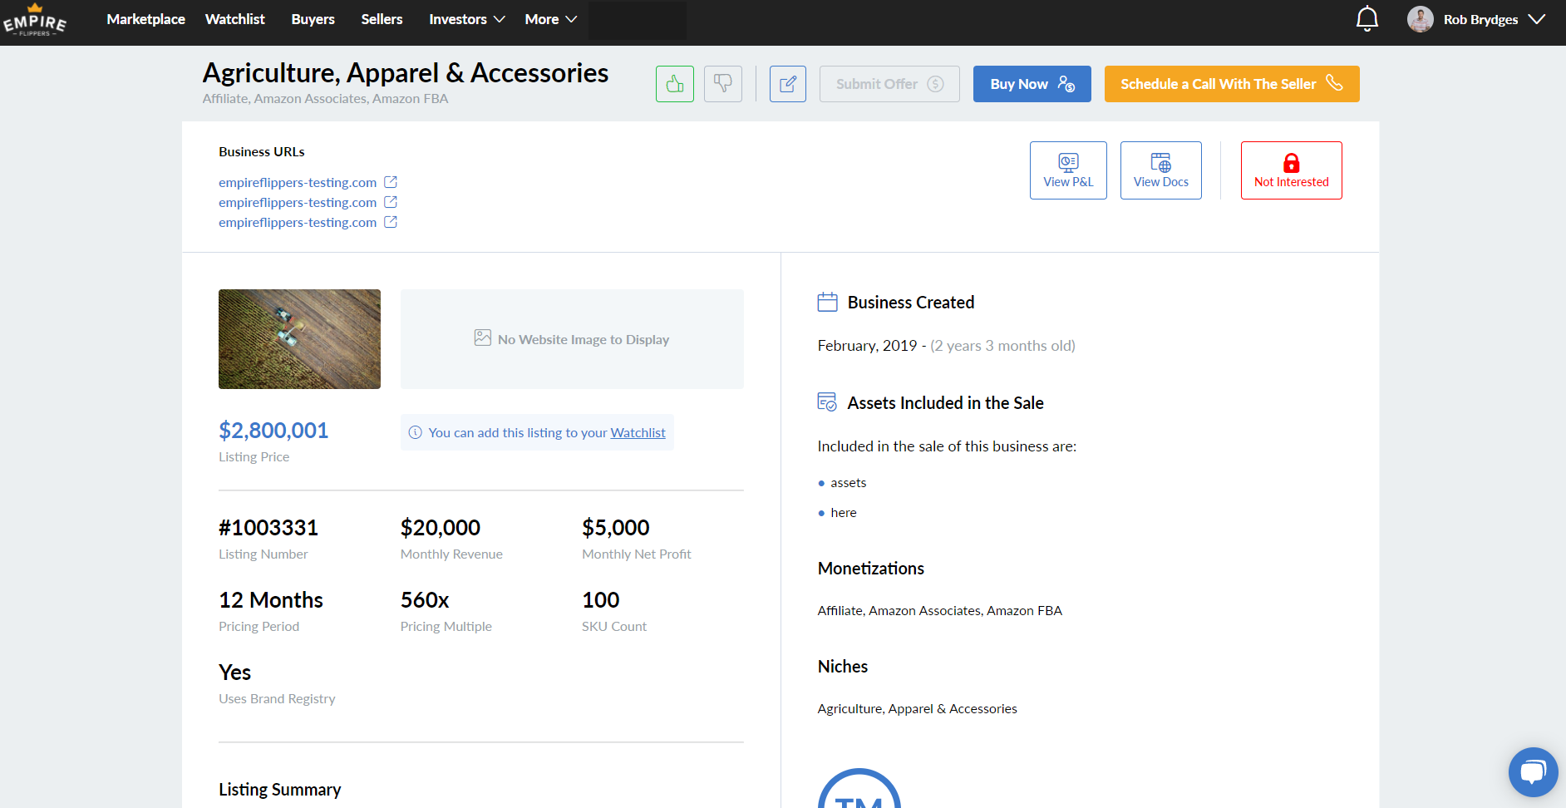
Task: Click the 12 Months pricing period
Action: click(x=271, y=600)
